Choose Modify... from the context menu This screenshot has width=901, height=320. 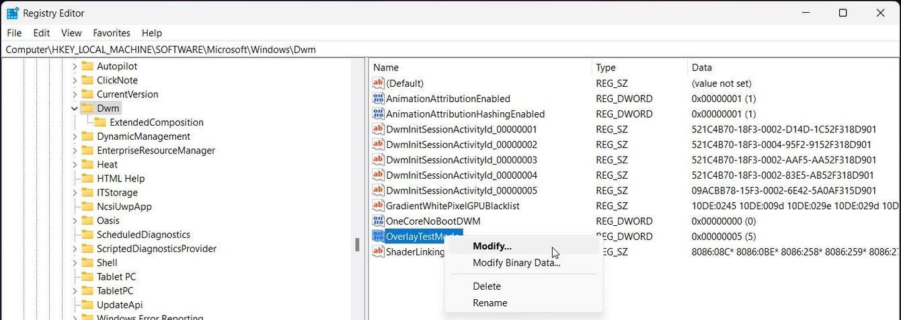click(523, 246)
